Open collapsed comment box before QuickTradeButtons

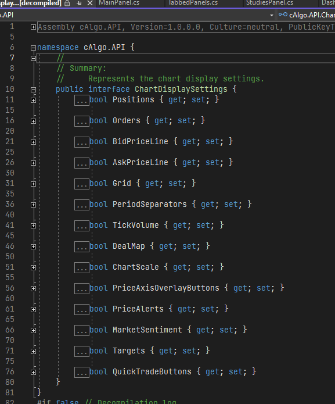tap(82, 372)
